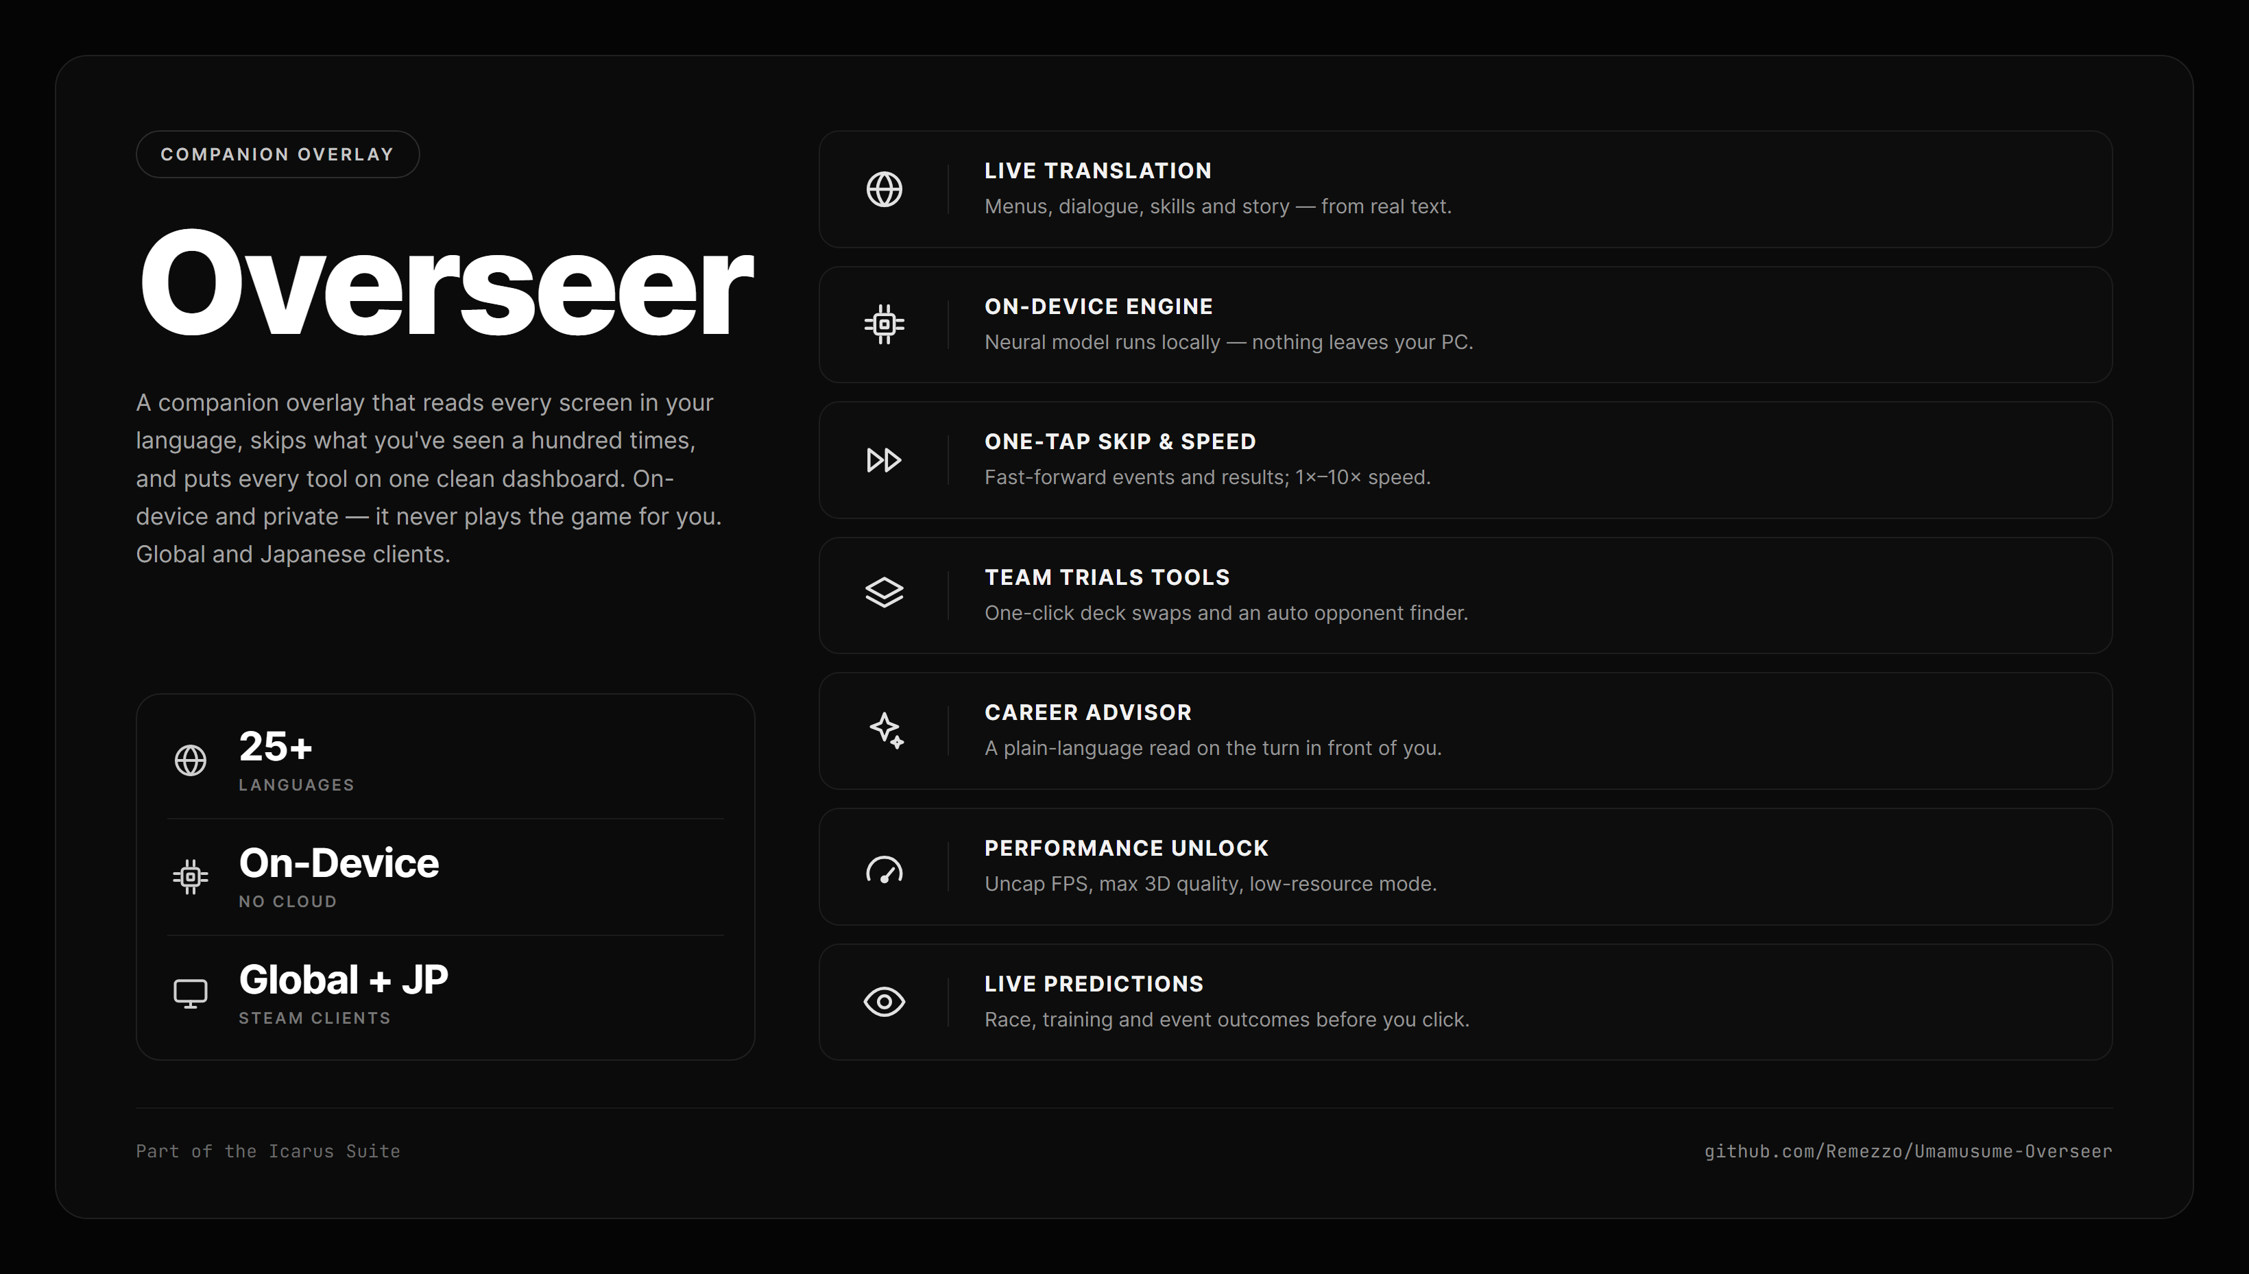Click the globe icon beside Live Translation
Viewport: 2249px width, 1274px height.
pos(884,189)
